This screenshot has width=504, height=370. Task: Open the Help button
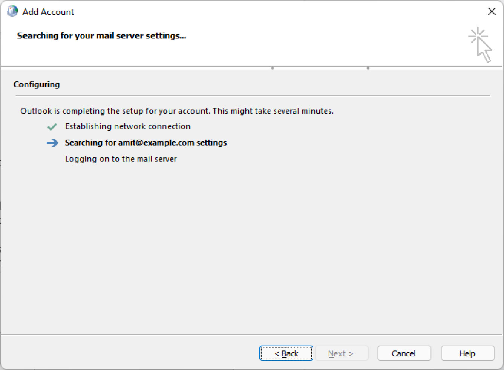[467, 353]
